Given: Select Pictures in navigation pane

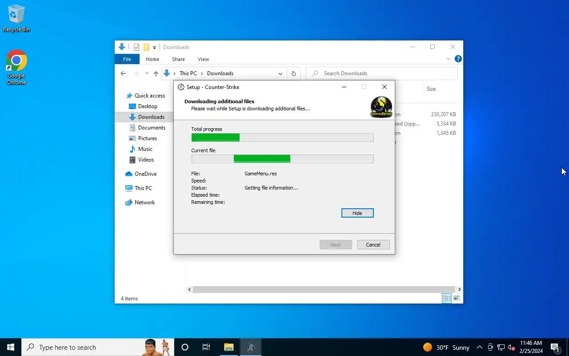Looking at the screenshot, I should [x=143, y=138].
